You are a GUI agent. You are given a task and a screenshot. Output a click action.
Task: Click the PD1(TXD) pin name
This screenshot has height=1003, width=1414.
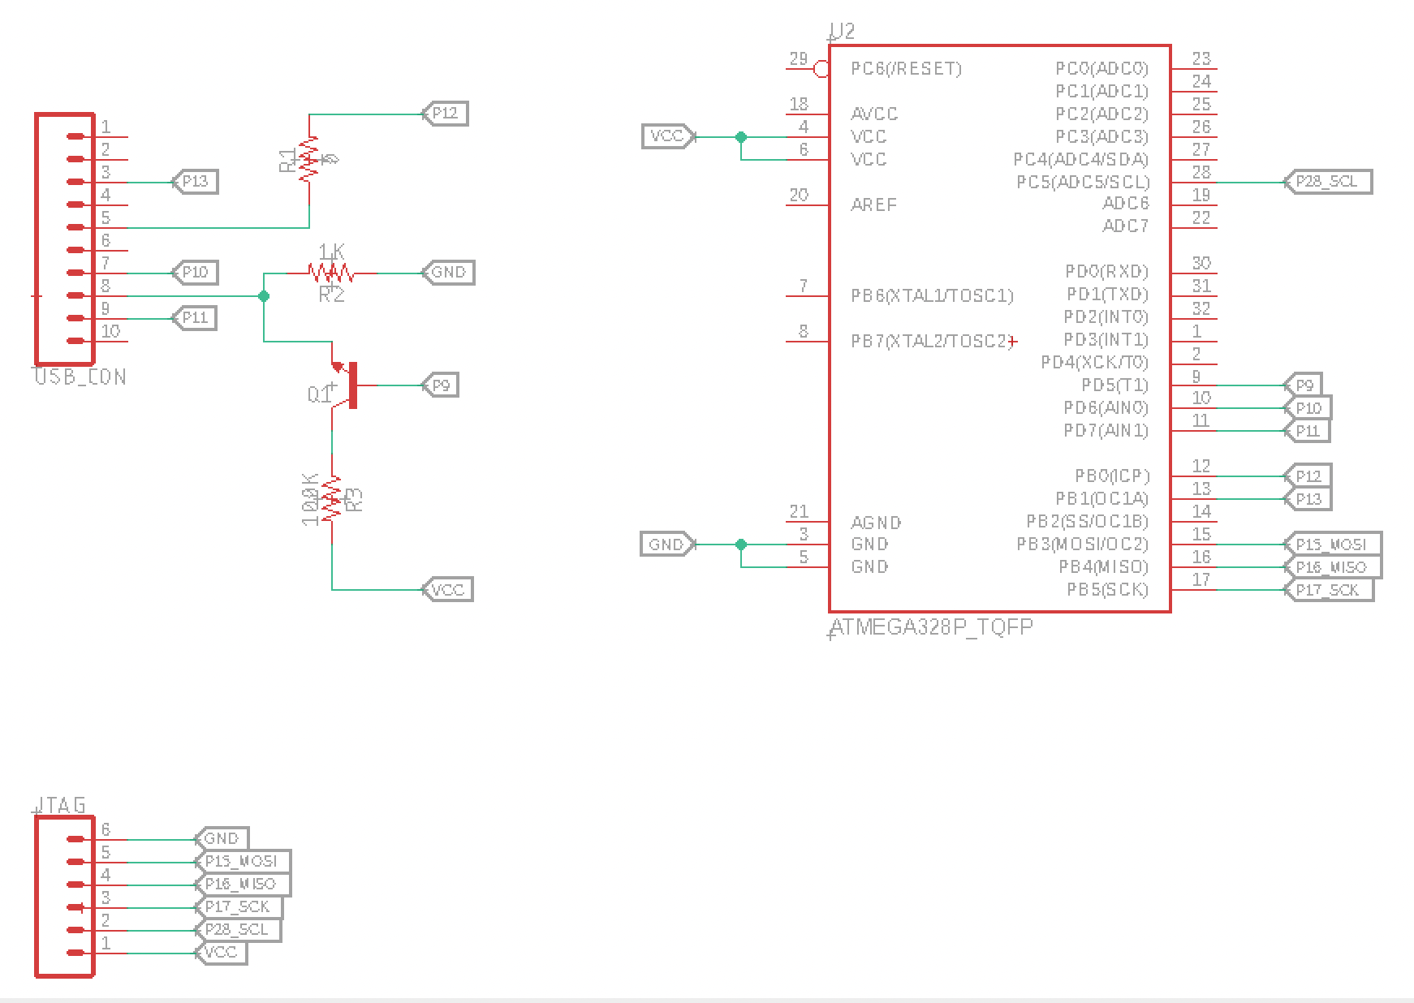[1108, 295]
